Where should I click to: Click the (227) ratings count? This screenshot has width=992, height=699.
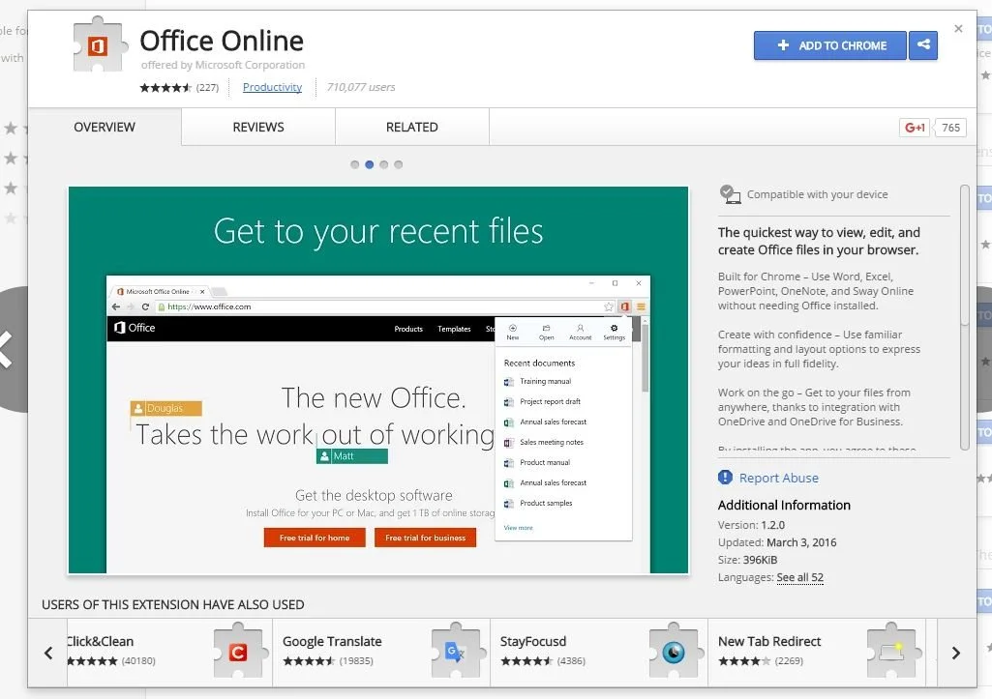click(207, 87)
